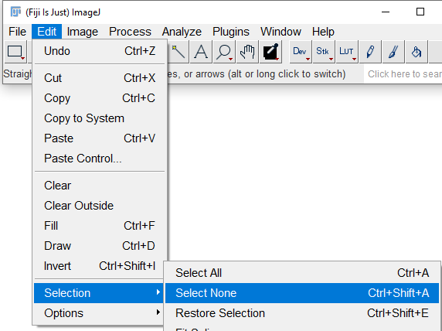442x331 pixels.
Task: Select the Wand tracing tool
Action: point(178,52)
